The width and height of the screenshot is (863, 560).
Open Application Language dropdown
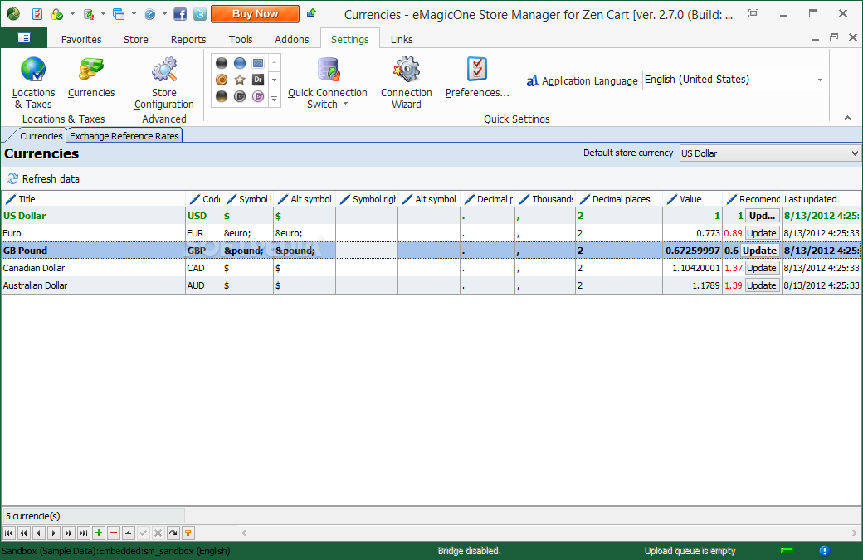820,80
